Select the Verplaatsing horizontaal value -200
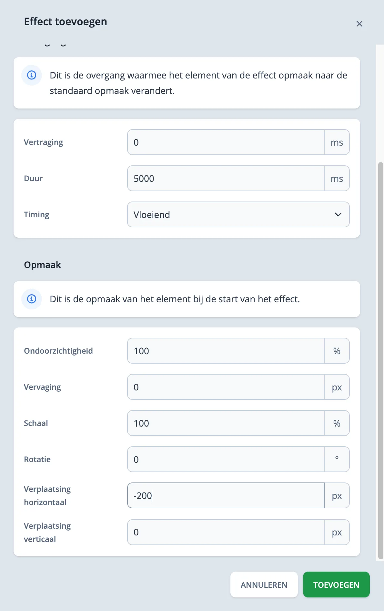The height and width of the screenshot is (611, 384). tap(226, 495)
